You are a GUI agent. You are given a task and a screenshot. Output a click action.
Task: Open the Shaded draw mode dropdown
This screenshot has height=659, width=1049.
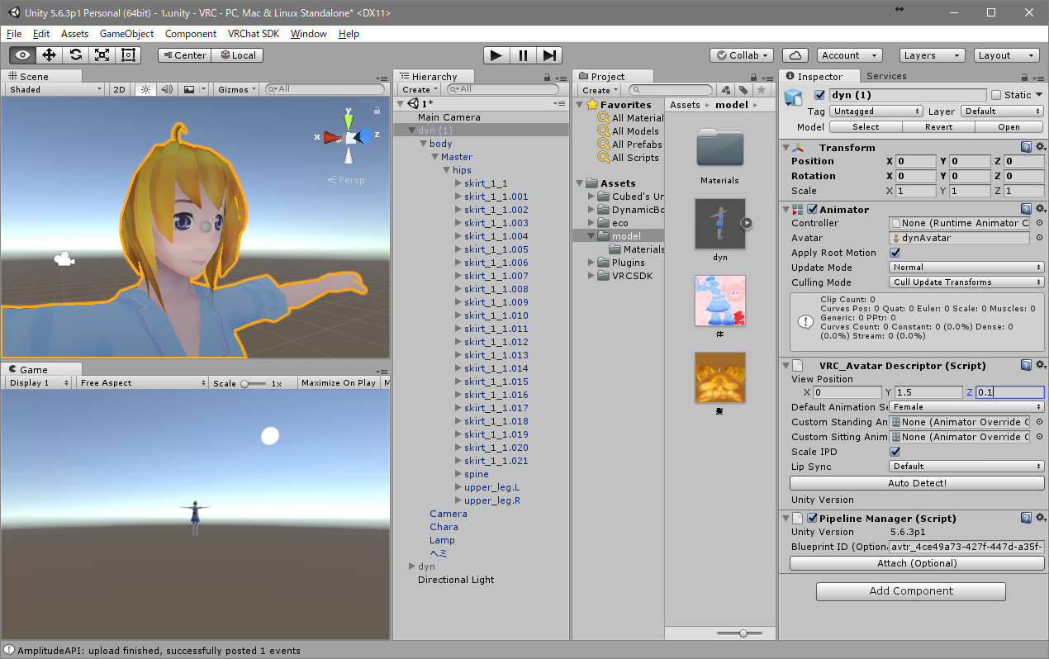(x=55, y=89)
